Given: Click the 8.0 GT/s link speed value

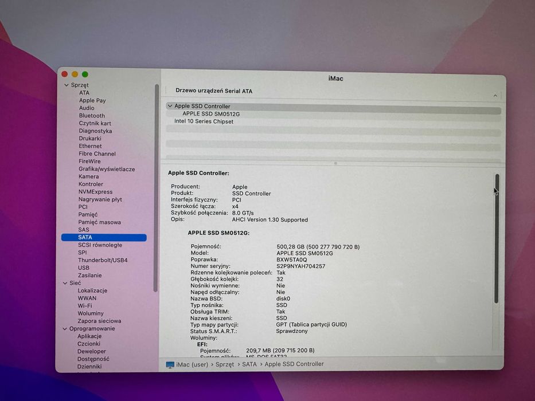Looking at the screenshot, I should (243, 213).
